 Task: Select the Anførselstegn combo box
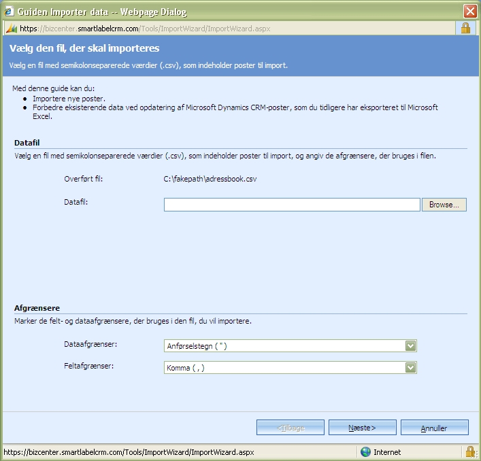(x=291, y=346)
